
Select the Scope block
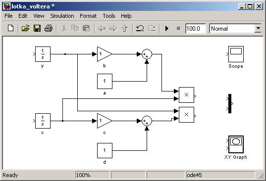coord(236,54)
